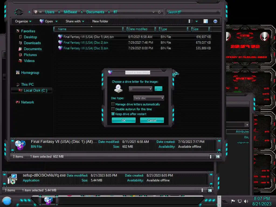This screenshot has width=276, height=207.
Task: Click the Pictures icon in sidebar
Action: [20, 55]
